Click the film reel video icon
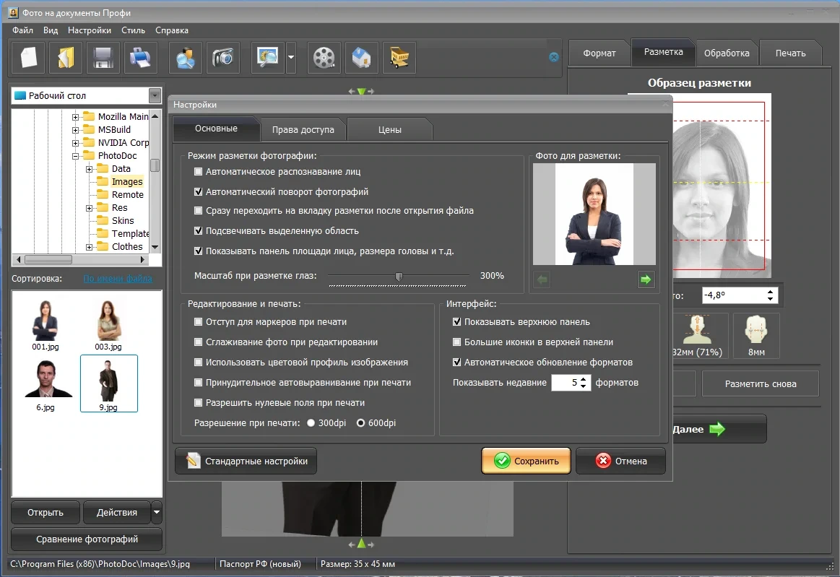 pos(324,57)
